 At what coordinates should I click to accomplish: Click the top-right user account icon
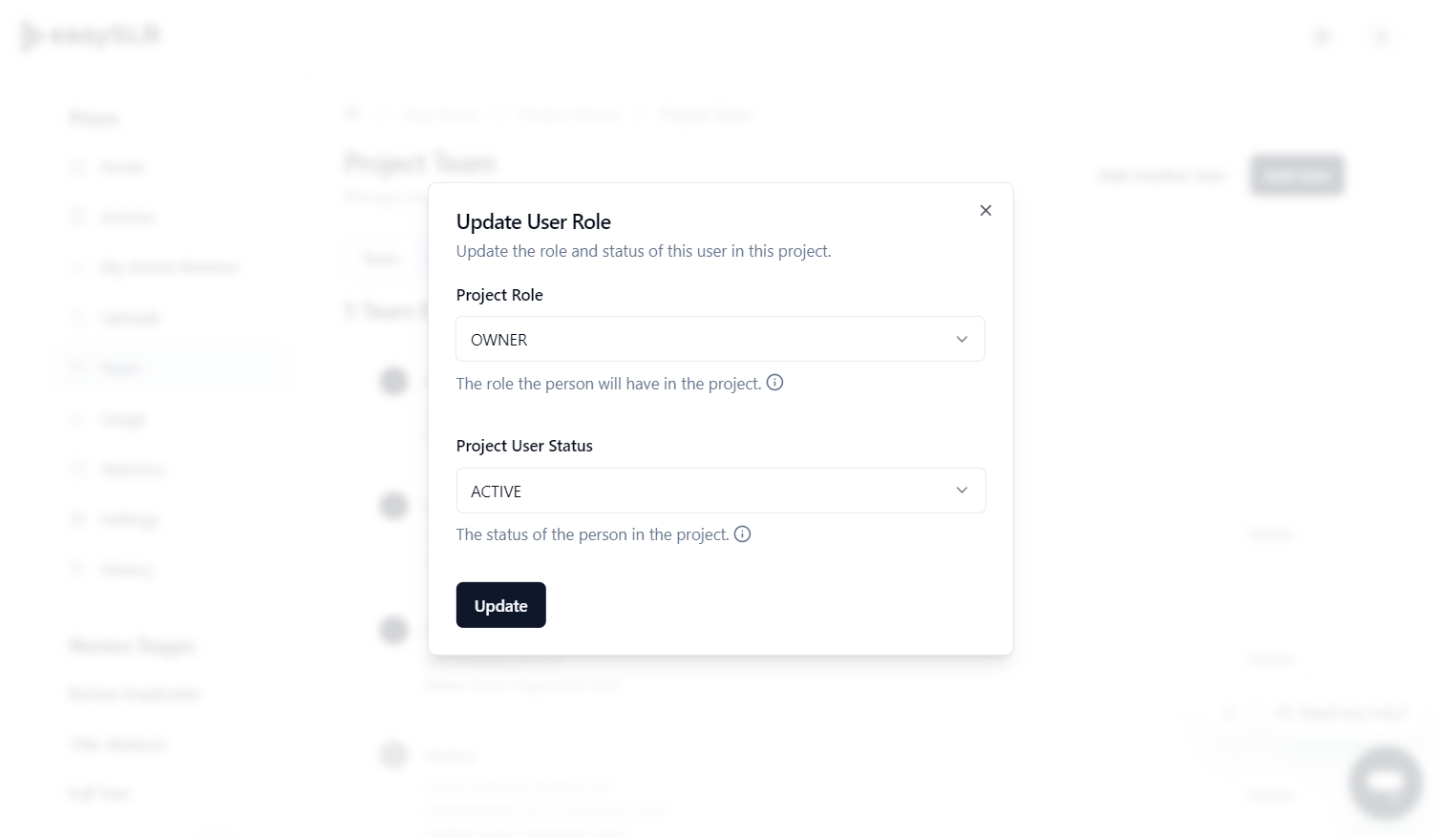(x=1381, y=37)
